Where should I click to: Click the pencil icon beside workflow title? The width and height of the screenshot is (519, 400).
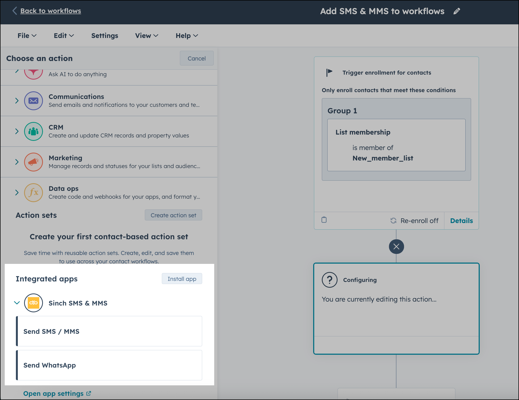click(457, 11)
